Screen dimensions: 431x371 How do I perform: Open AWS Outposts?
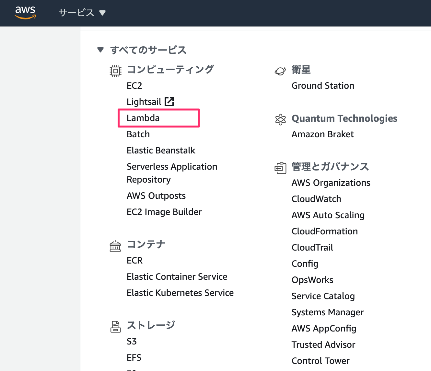(156, 196)
